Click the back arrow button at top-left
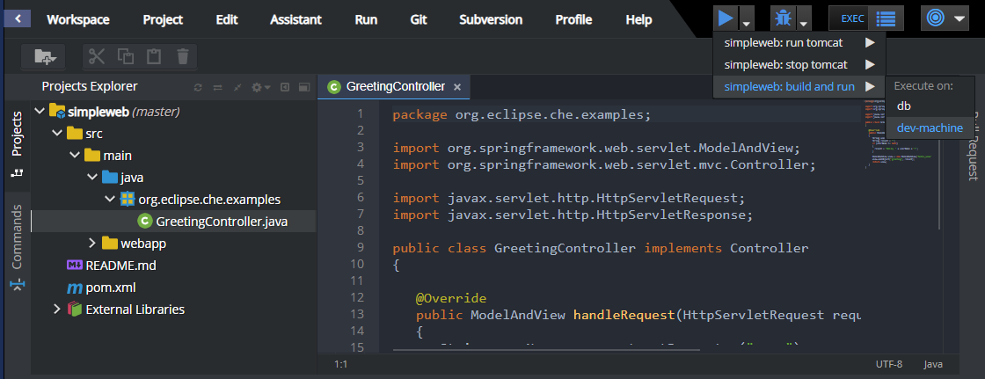985x379 pixels. (x=18, y=18)
